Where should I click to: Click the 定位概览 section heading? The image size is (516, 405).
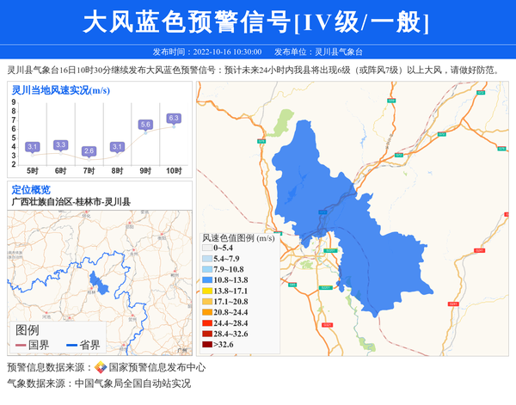31,189
